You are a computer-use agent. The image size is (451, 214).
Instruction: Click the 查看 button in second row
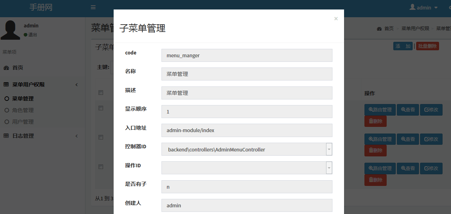408,139
